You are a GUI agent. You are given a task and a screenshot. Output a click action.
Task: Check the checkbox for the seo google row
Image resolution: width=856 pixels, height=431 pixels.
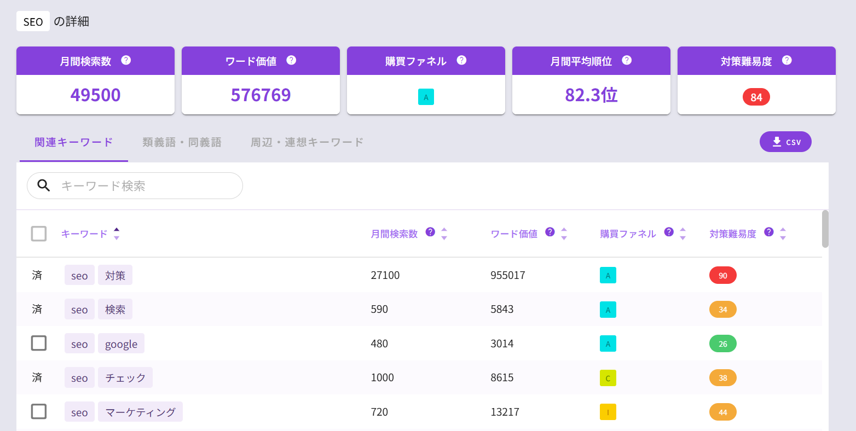[x=38, y=343]
